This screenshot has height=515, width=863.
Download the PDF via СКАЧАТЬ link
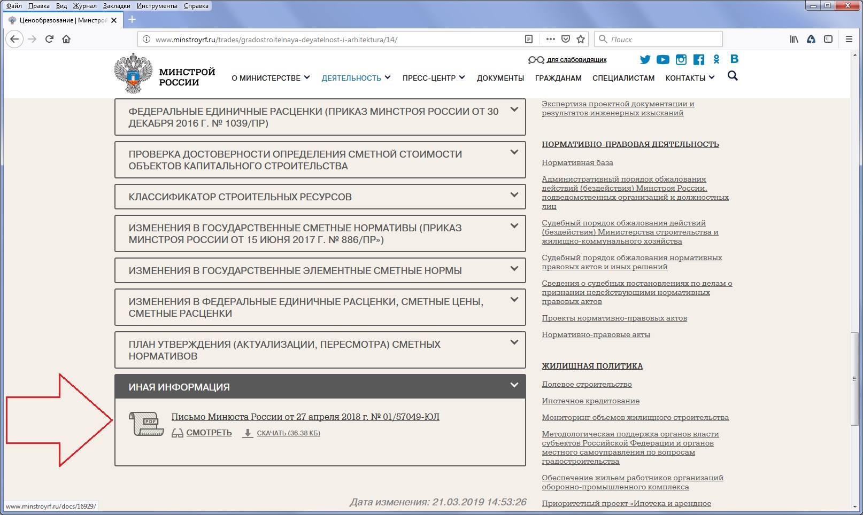(288, 433)
